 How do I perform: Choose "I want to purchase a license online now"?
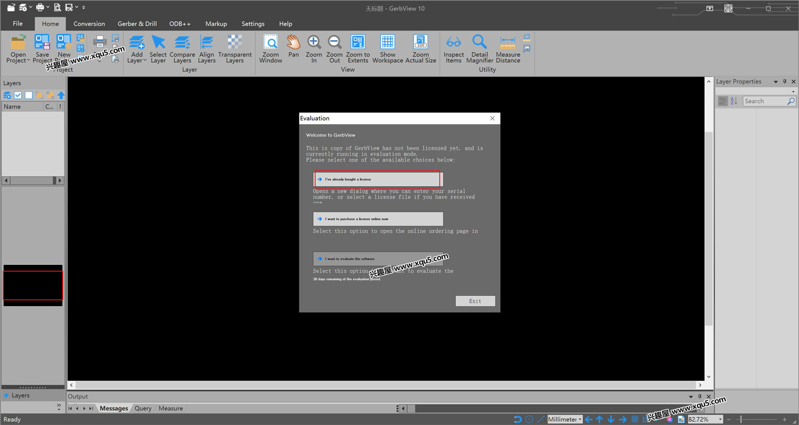pyautogui.click(x=378, y=219)
